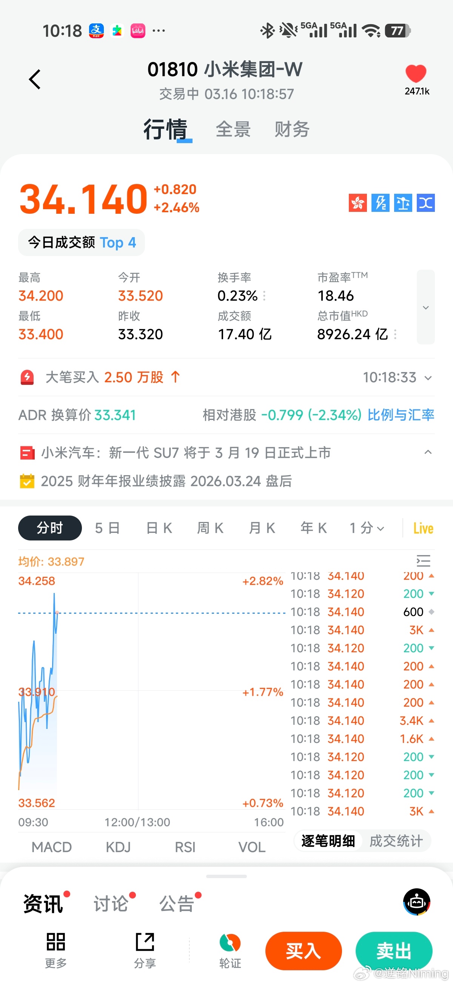Image resolution: width=453 pixels, height=985 pixels.
Task: Tap the crossed arrows icon
Action: click(426, 203)
